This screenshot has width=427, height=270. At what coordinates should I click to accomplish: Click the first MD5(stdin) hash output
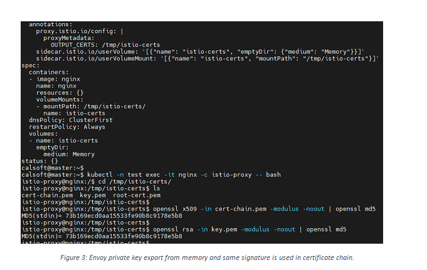click(102, 216)
